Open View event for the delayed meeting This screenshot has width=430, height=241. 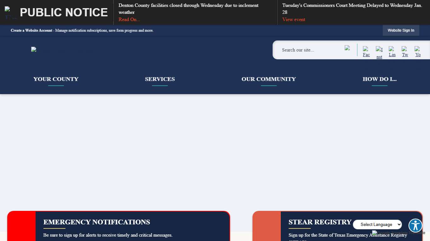coord(294,19)
